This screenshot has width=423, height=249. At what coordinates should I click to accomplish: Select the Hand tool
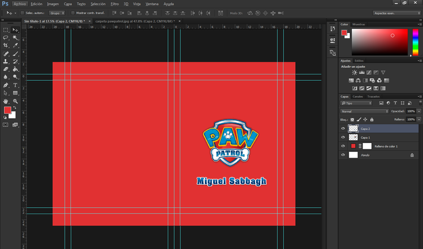pos(6,102)
